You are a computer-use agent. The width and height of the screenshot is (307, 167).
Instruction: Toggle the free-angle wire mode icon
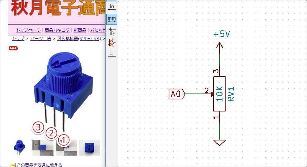click(112, 55)
